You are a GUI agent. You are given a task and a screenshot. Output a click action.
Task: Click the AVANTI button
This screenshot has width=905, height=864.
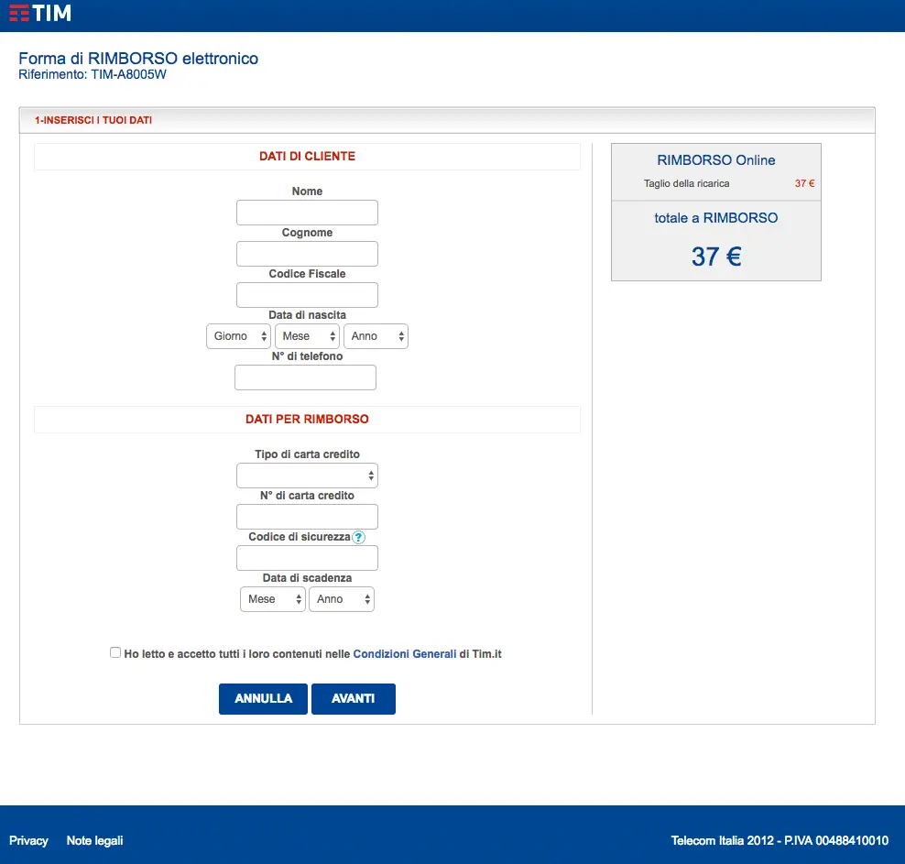pyautogui.click(x=354, y=699)
